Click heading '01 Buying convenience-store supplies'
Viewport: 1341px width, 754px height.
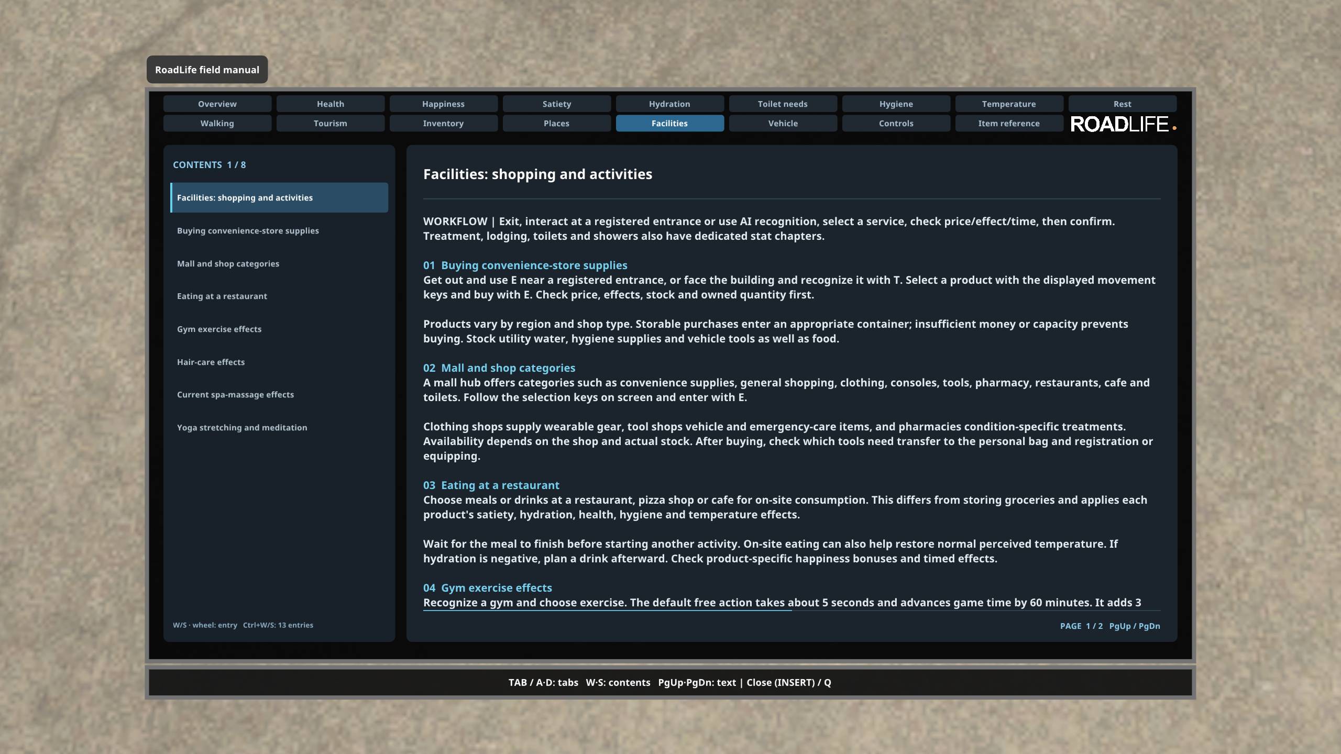pos(525,265)
